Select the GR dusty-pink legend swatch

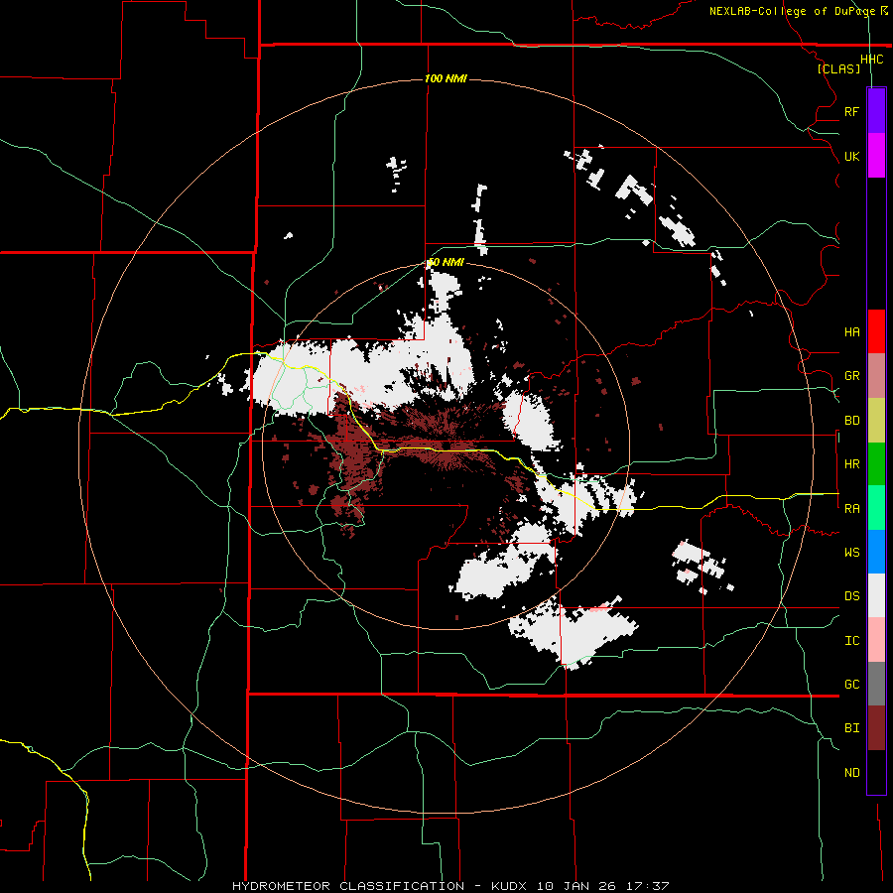tap(876, 375)
